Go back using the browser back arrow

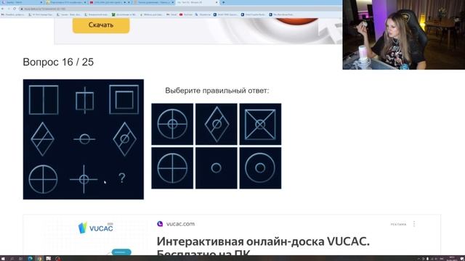pos(3,9)
